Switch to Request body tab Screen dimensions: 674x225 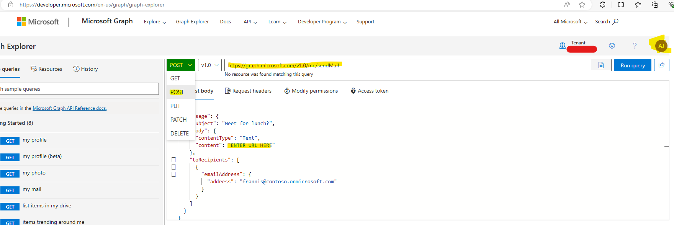click(204, 91)
